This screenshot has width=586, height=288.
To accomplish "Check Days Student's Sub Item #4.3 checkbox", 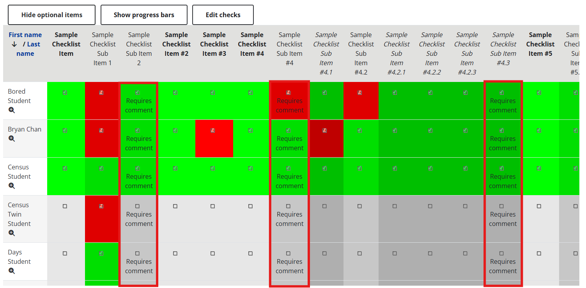I will click(x=501, y=253).
